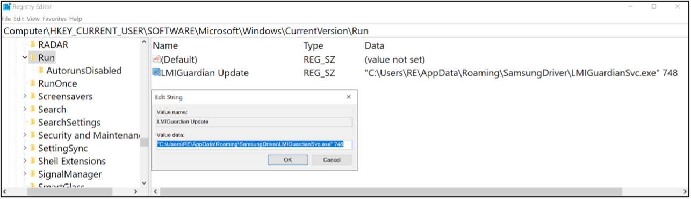691x199 pixels.
Task: Click the Security and Maintenance folder icon
Action: point(32,135)
